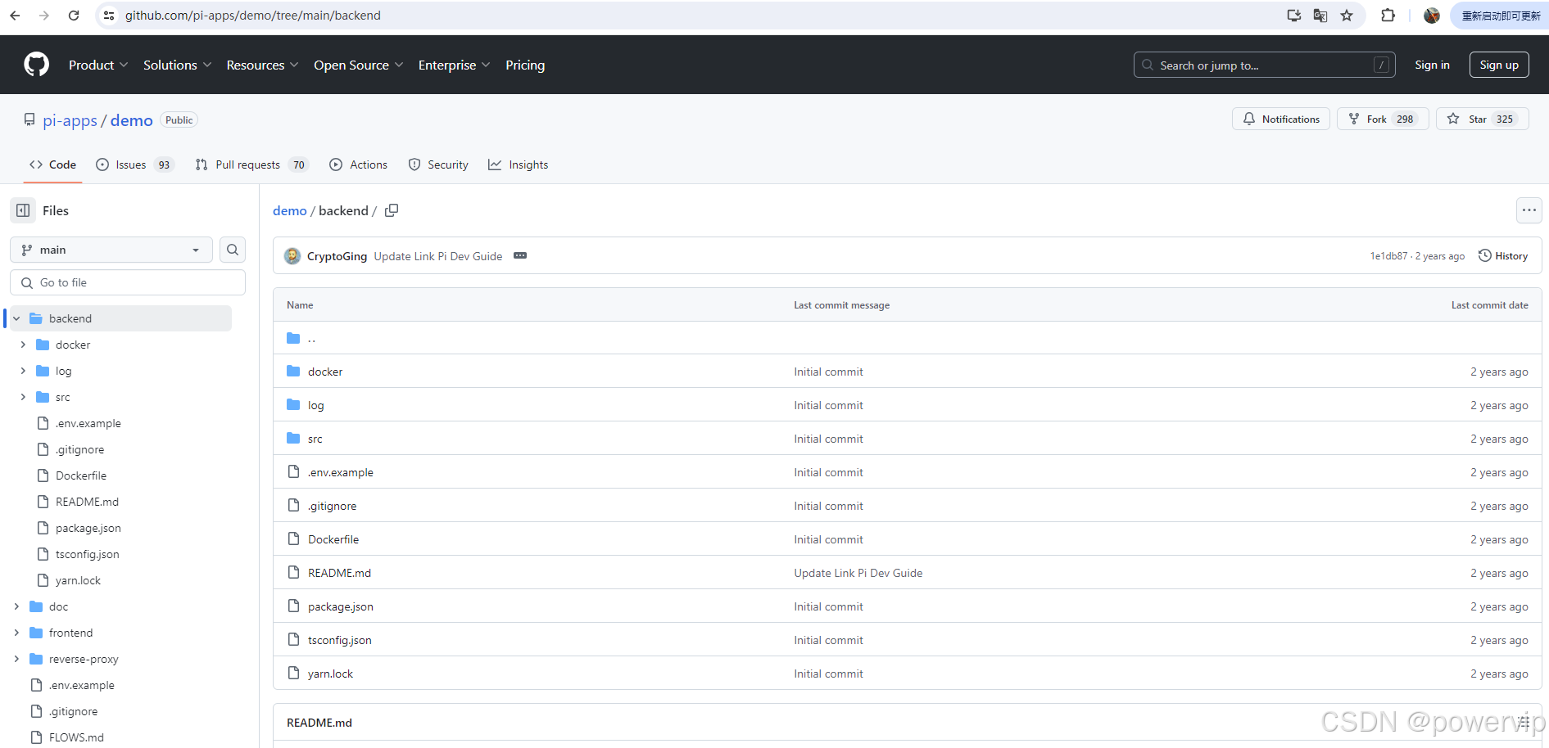Open the Pull requests tab

tap(252, 164)
